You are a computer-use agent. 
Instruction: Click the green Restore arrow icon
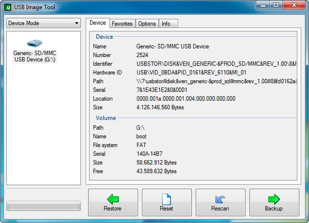tap(113, 199)
